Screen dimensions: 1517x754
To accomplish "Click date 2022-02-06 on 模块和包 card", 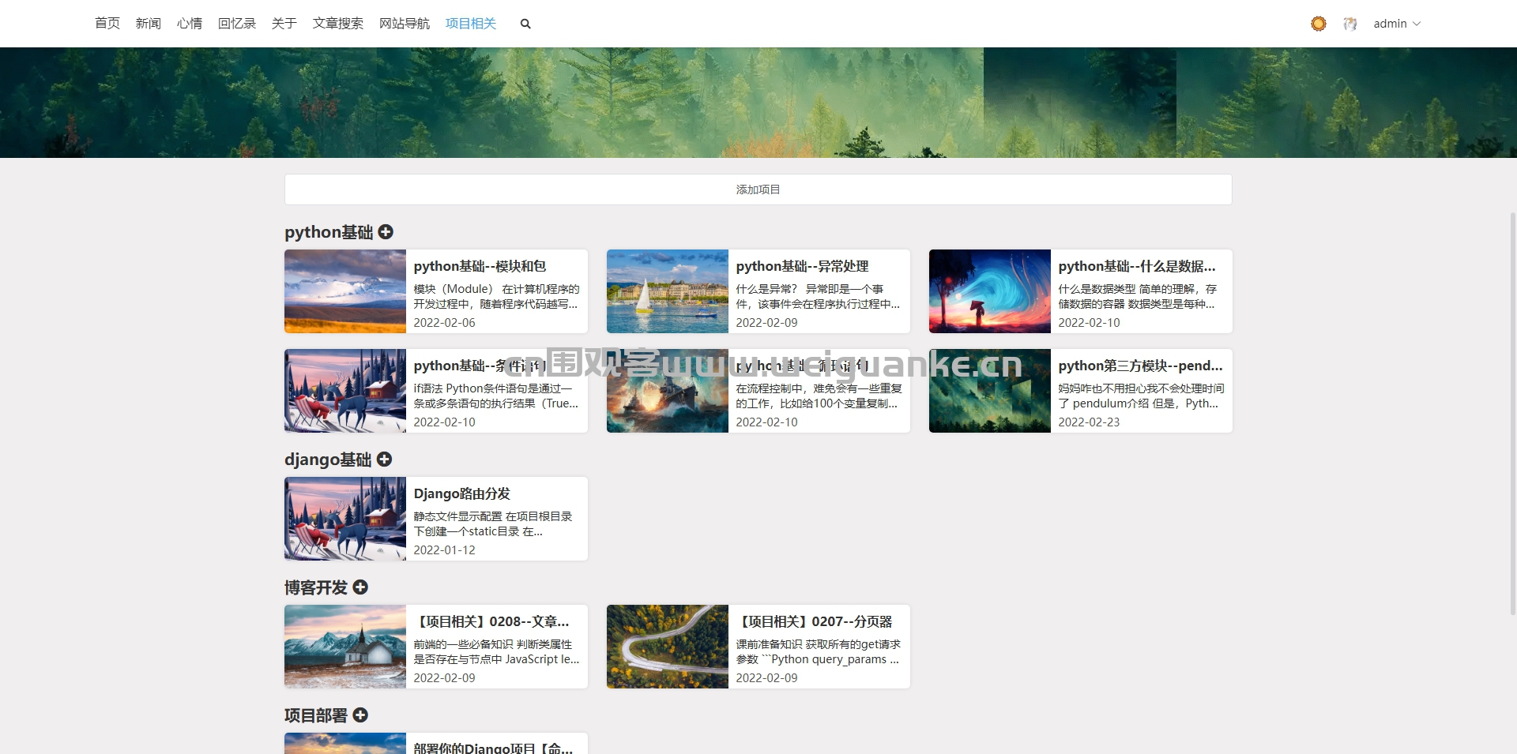I will (x=445, y=322).
